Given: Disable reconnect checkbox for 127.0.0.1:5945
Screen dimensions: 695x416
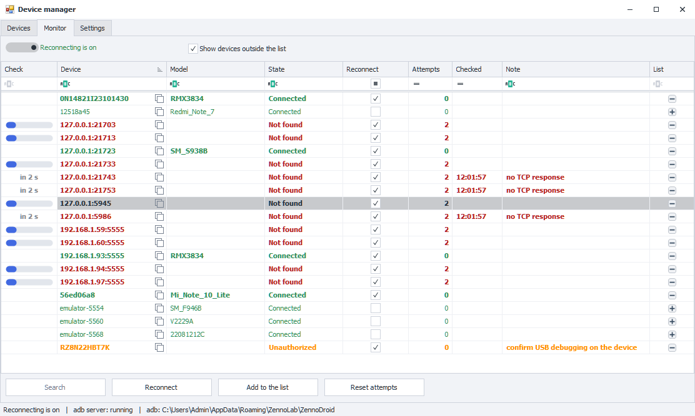Looking at the screenshot, I should (x=376, y=203).
